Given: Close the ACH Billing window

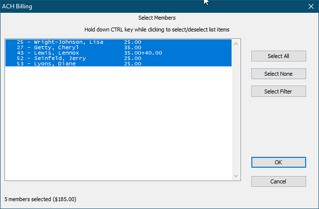Looking at the screenshot, I should point(311,6).
